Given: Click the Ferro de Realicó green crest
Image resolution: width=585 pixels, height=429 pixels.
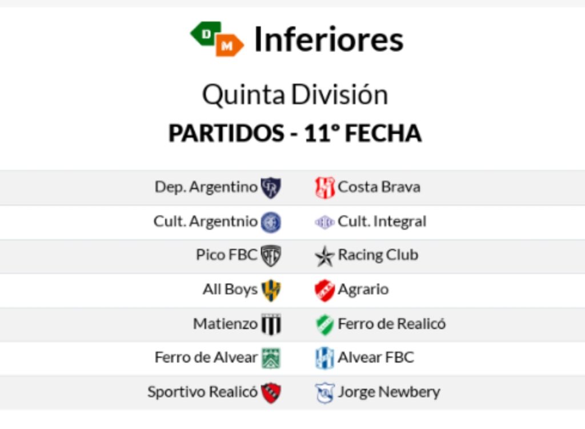Looking at the screenshot, I should [324, 324].
